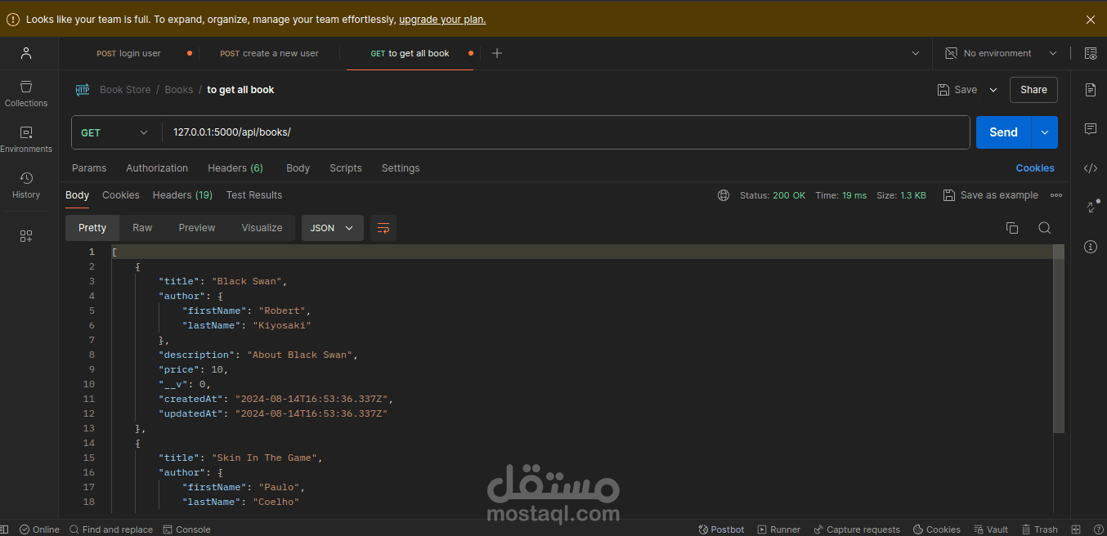Follow the upgrade your plan link
This screenshot has width=1107, height=536.
(x=442, y=20)
